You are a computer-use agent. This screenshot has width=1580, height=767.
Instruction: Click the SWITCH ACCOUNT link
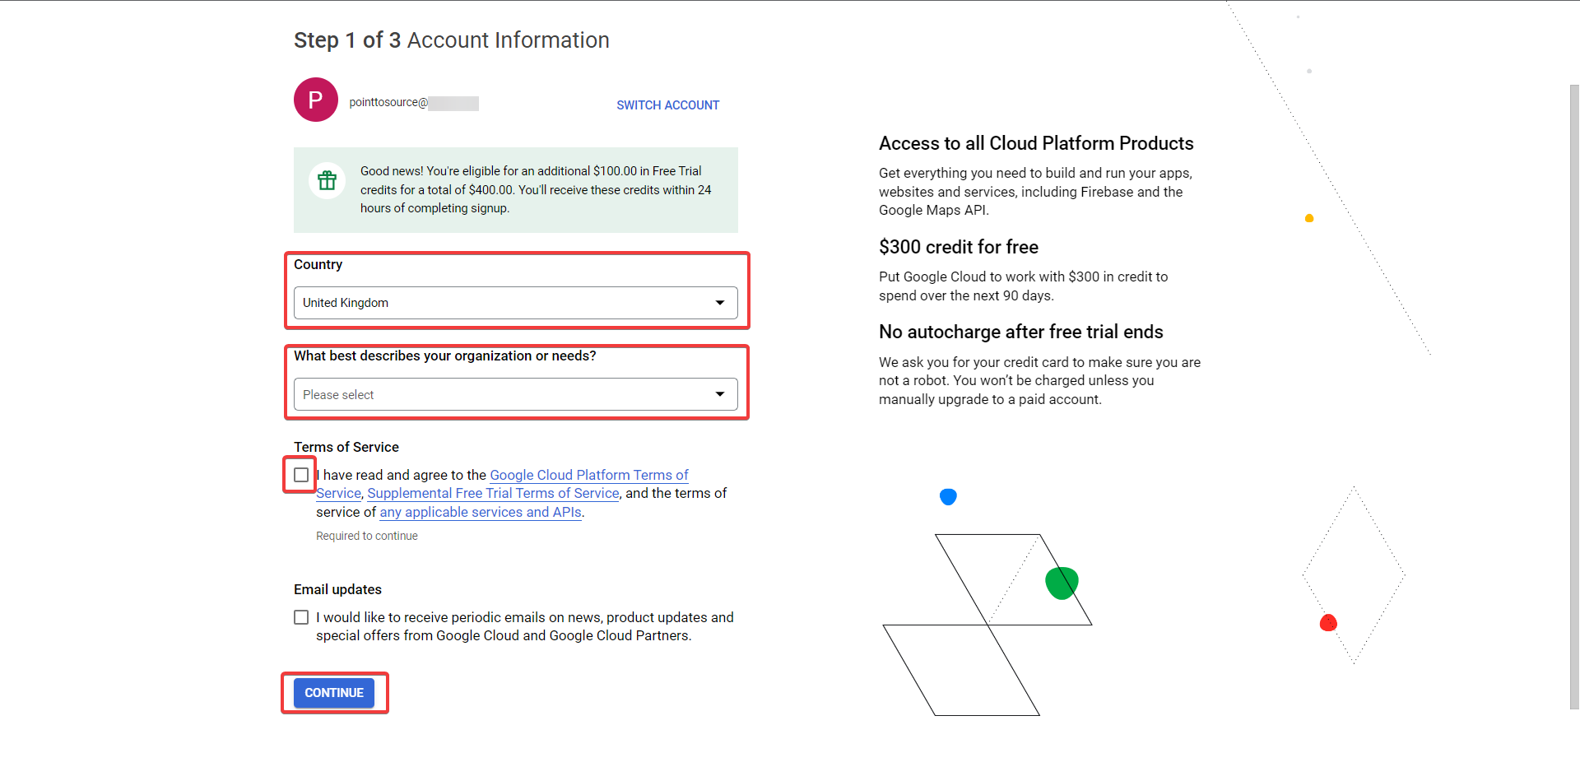pyautogui.click(x=667, y=105)
